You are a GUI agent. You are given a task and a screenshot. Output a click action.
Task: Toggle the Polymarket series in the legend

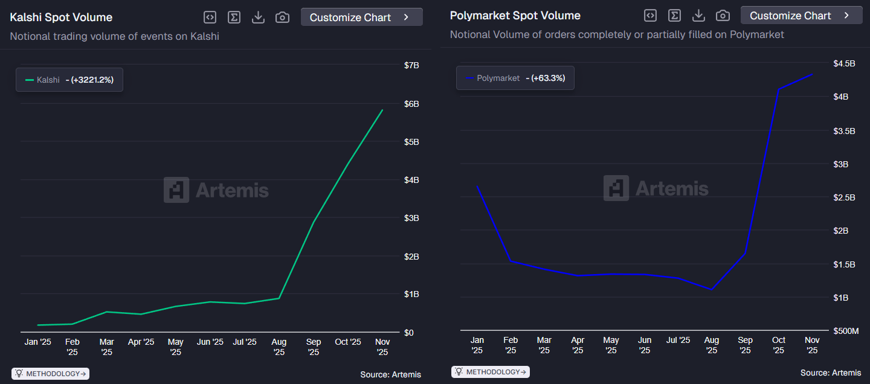[515, 78]
